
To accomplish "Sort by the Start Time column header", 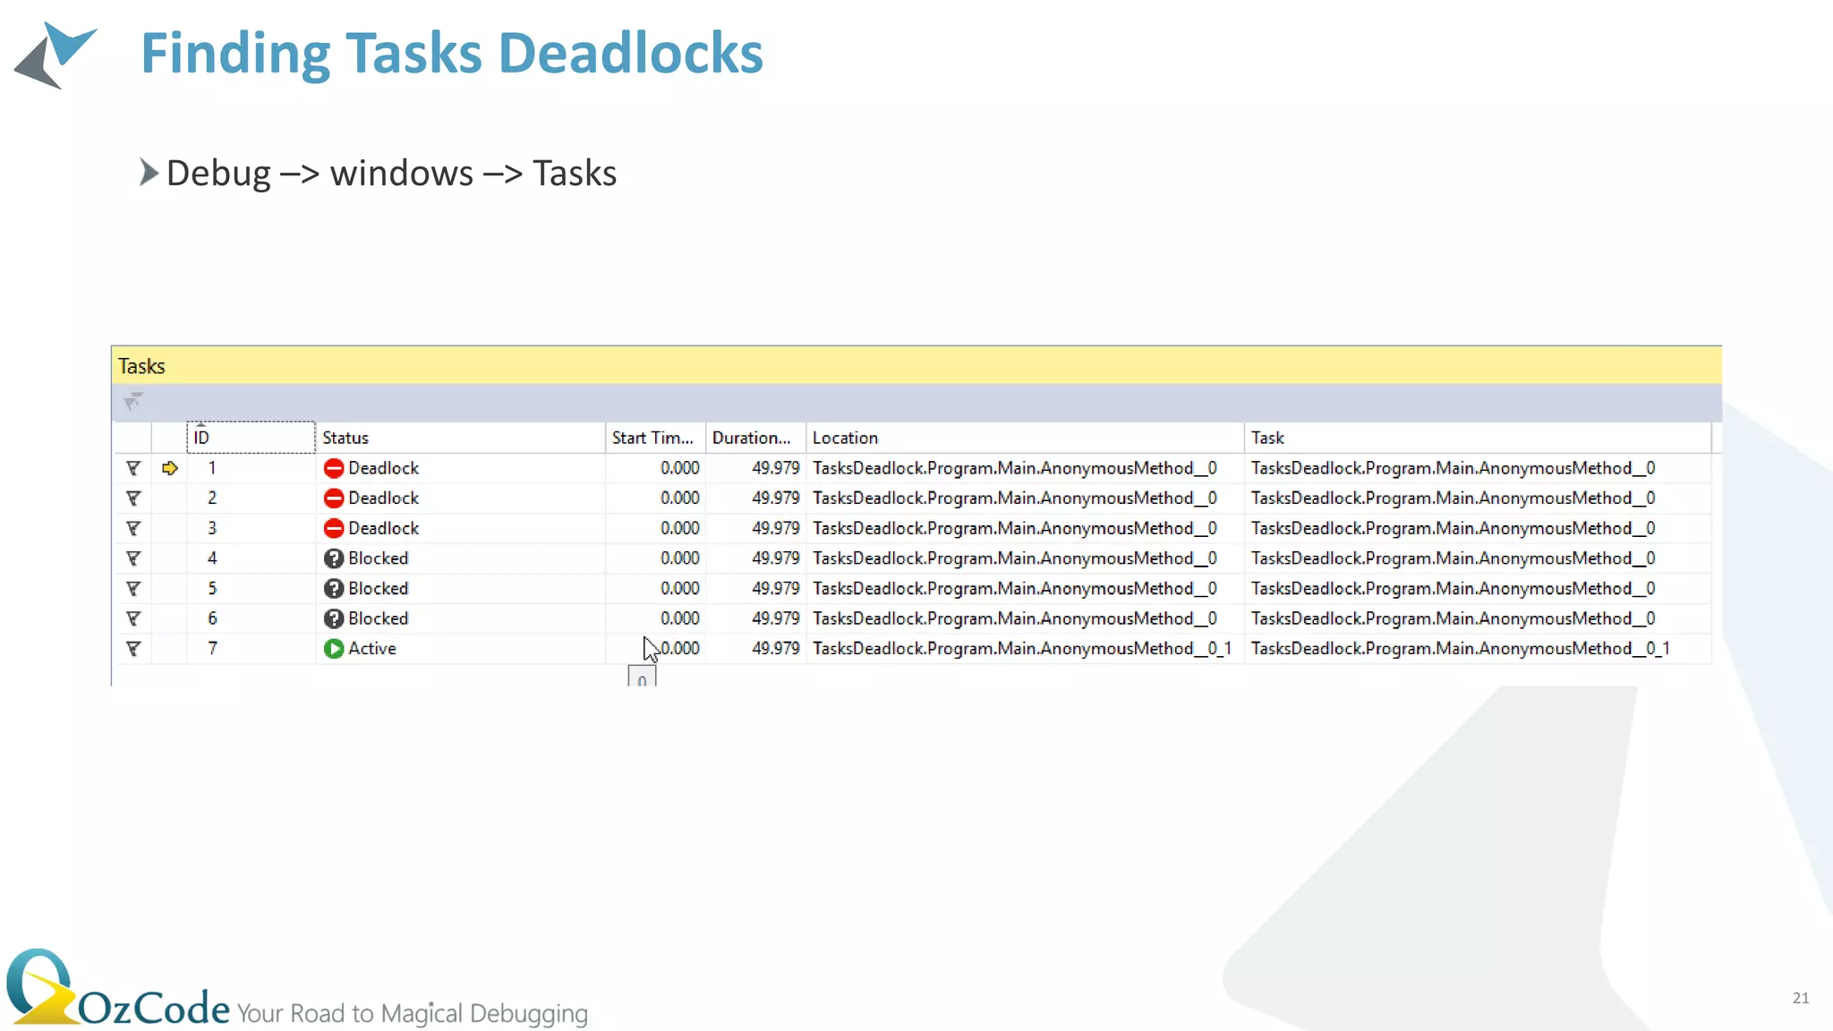I will [655, 438].
